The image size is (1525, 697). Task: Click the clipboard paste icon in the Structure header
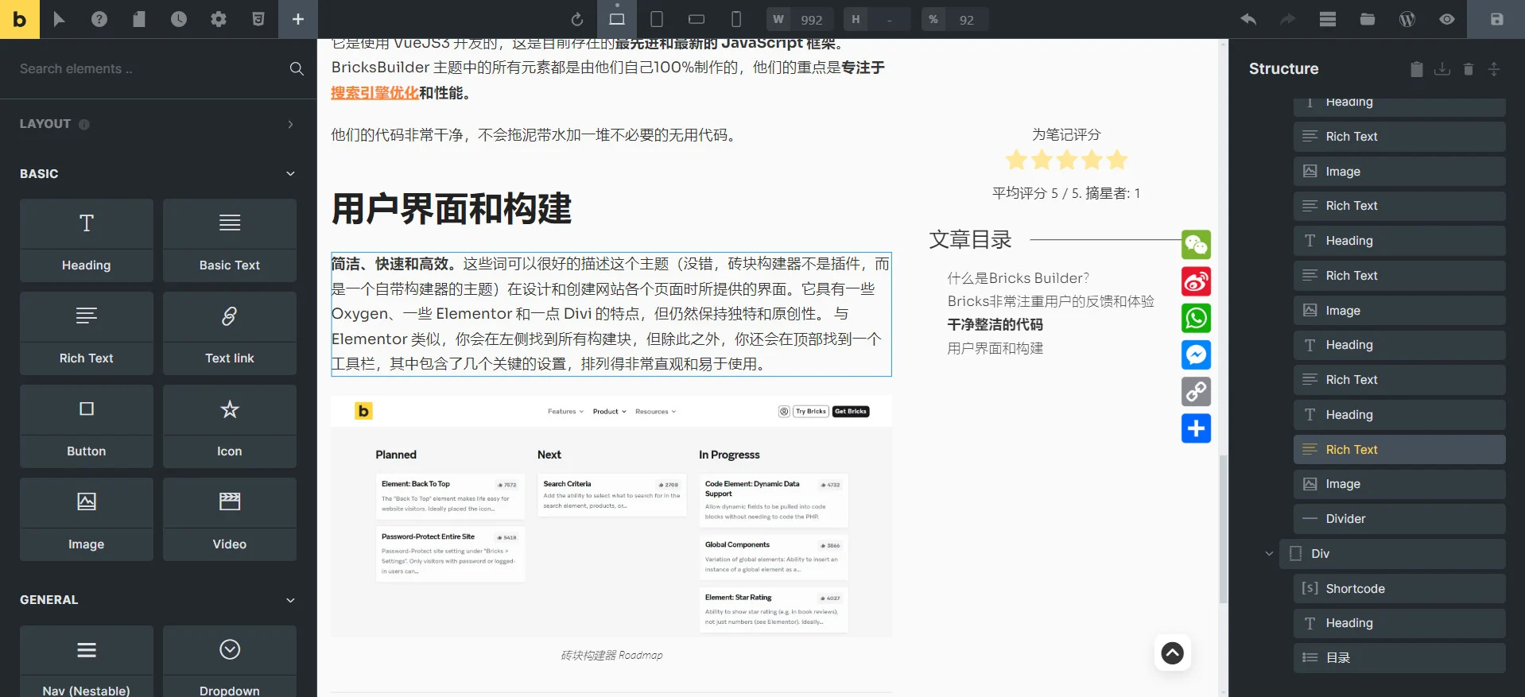1417,69
